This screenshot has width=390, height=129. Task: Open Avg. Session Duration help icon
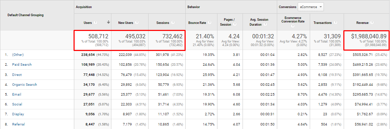[x=265, y=25]
